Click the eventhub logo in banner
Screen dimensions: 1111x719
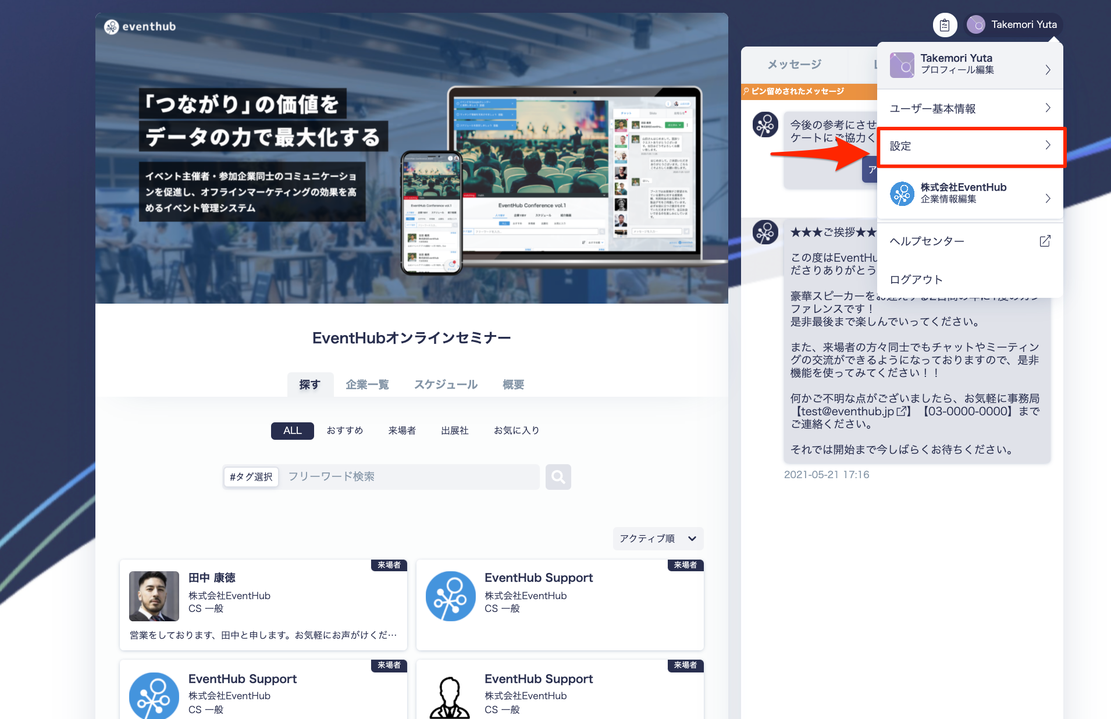click(140, 27)
